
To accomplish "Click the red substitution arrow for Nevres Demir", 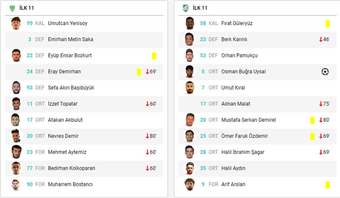I will pyautogui.click(x=147, y=136).
